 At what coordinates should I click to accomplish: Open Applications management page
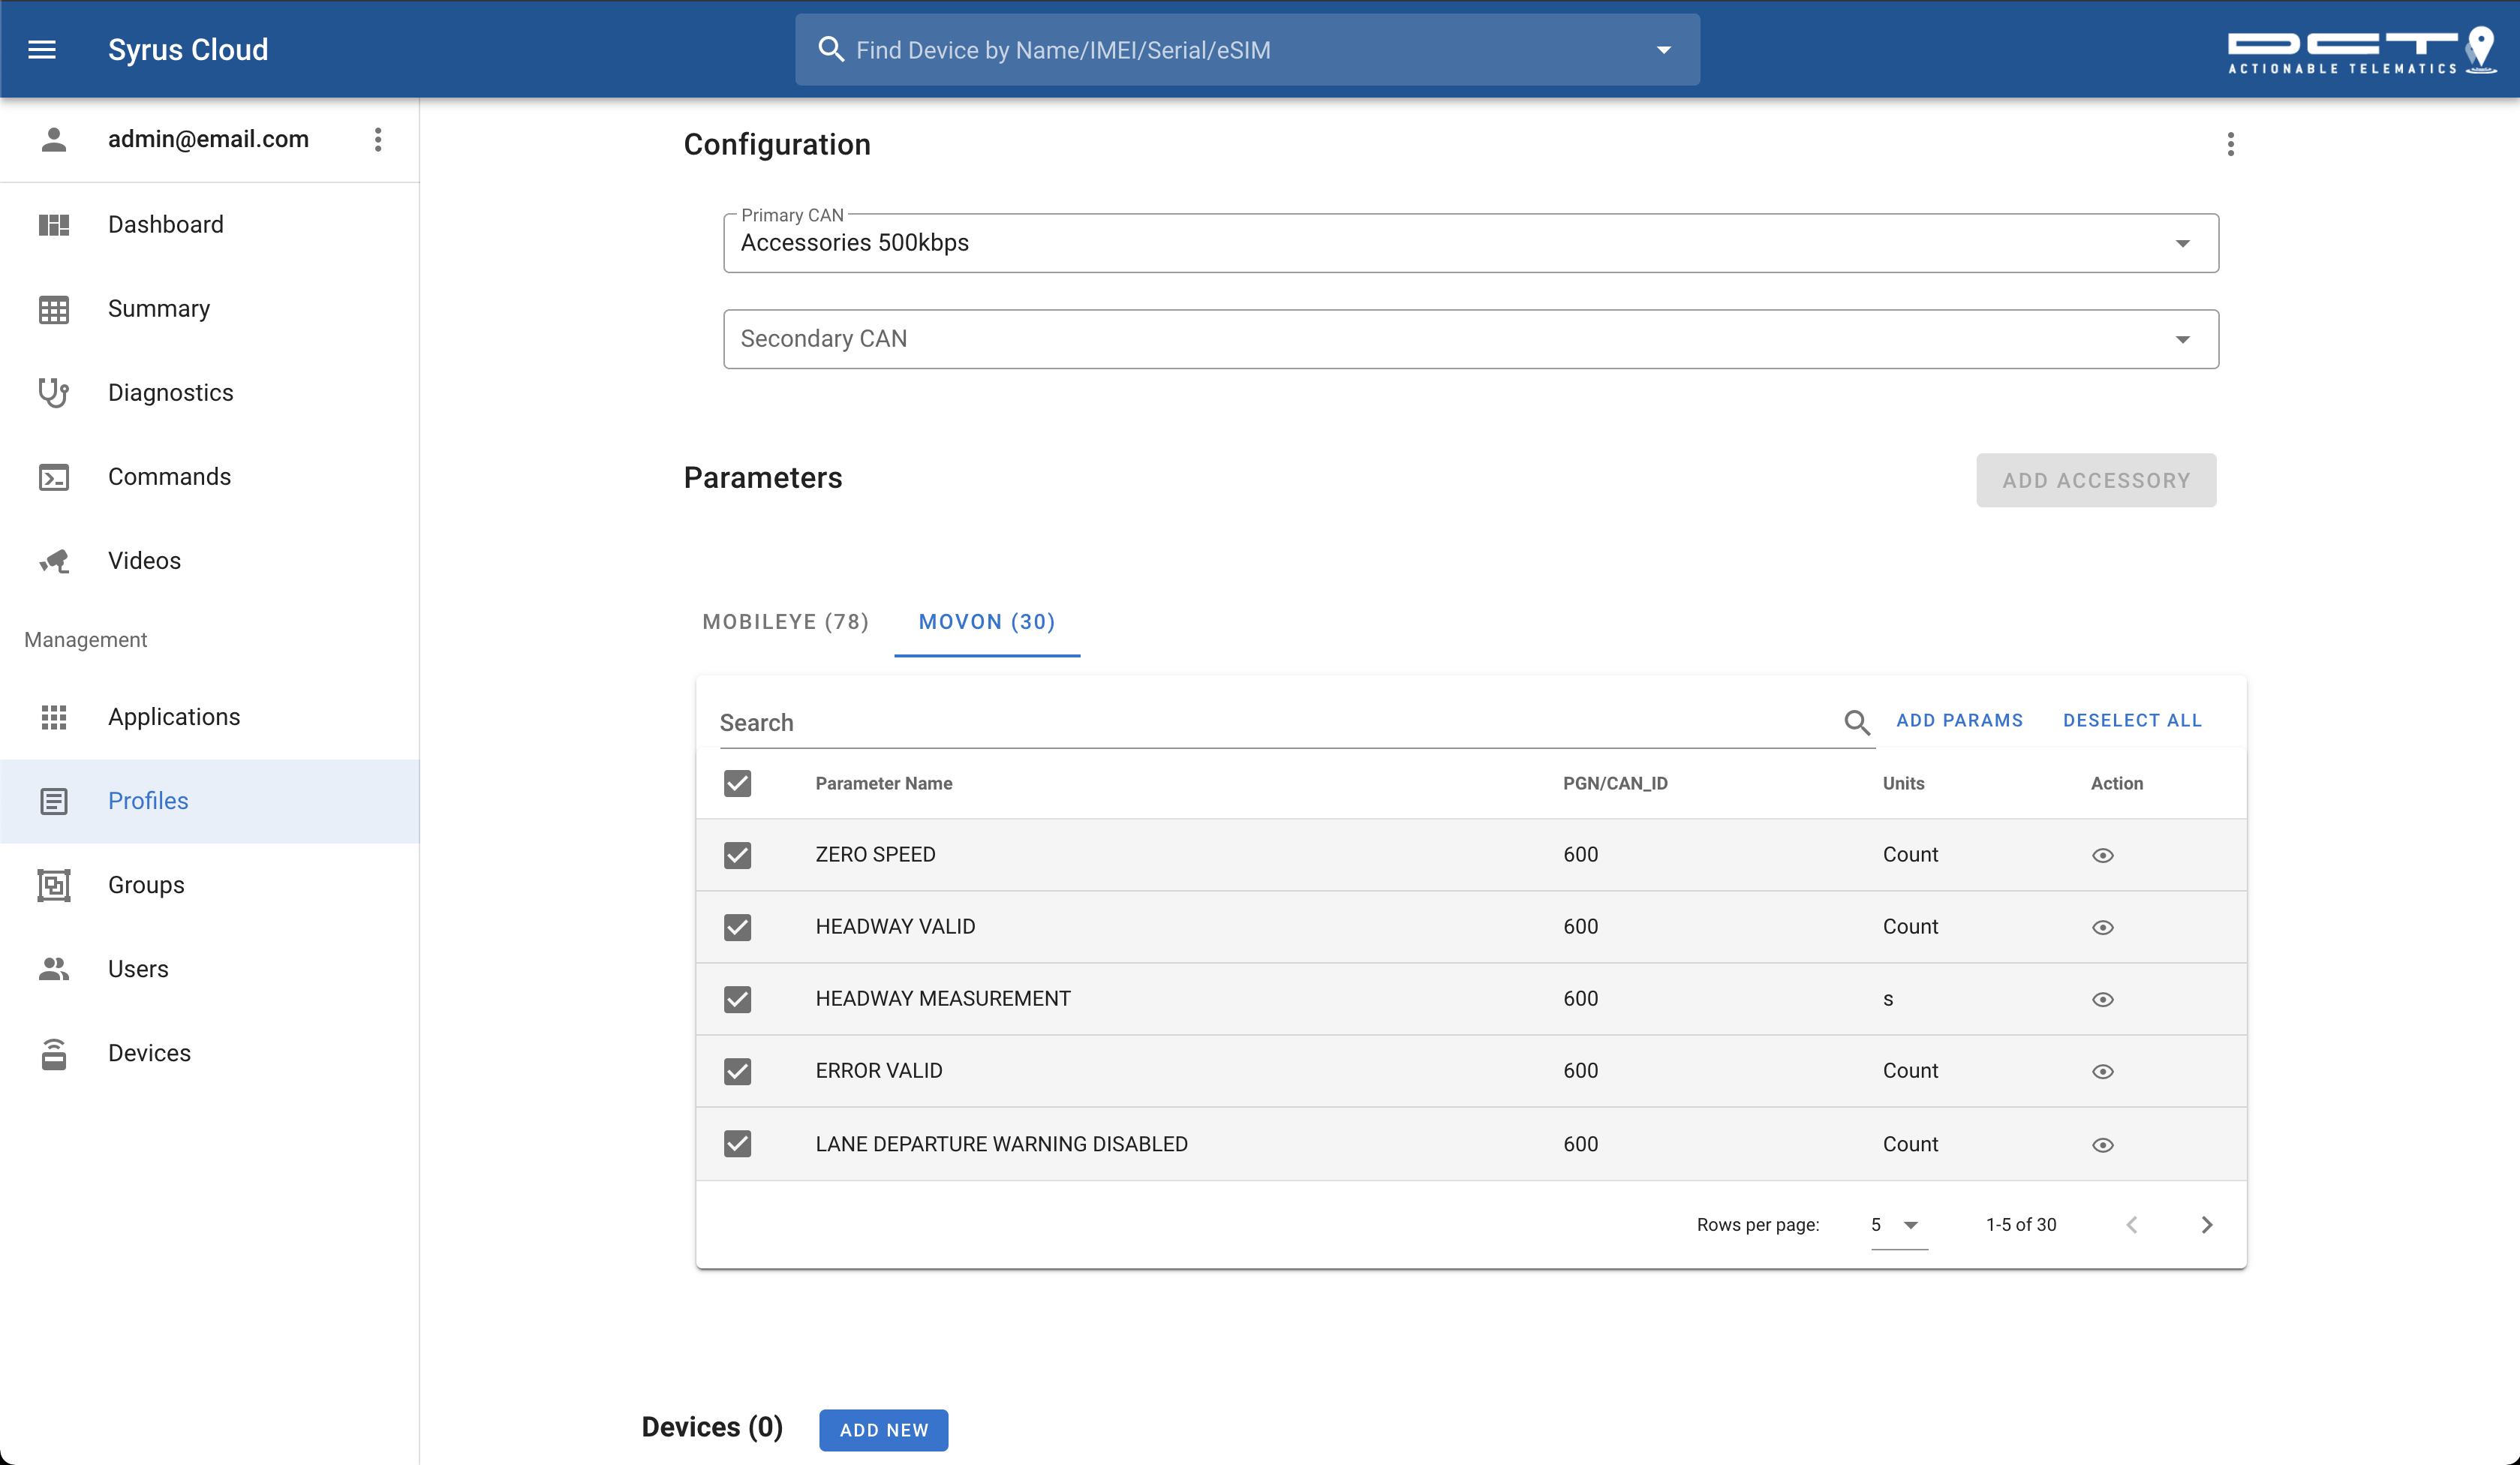click(210, 717)
